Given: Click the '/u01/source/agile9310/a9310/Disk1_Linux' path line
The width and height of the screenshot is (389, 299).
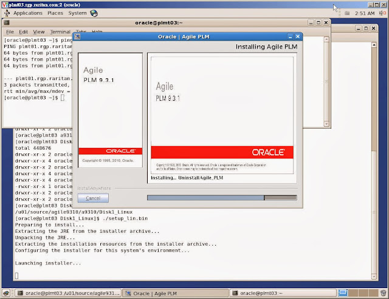Looking at the screenshot, I should click(74, 212).
